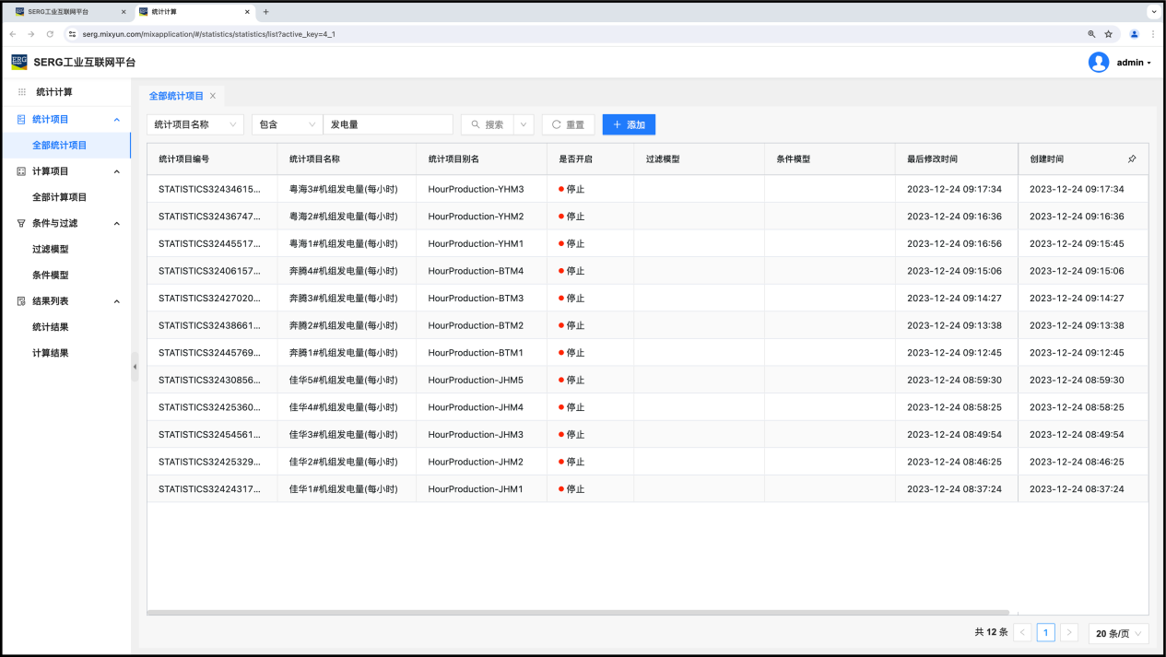The height and width of the screenshot is (657, 1166).
Task: Click the 统计计算 grid menu icon
Action: click(x=22, y=92)
